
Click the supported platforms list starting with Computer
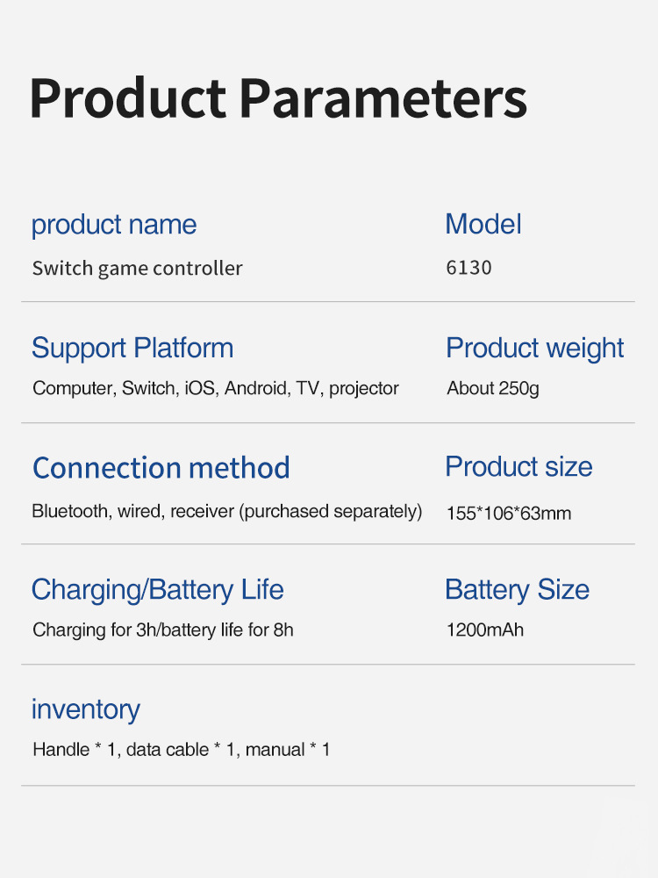click(215, 388)
